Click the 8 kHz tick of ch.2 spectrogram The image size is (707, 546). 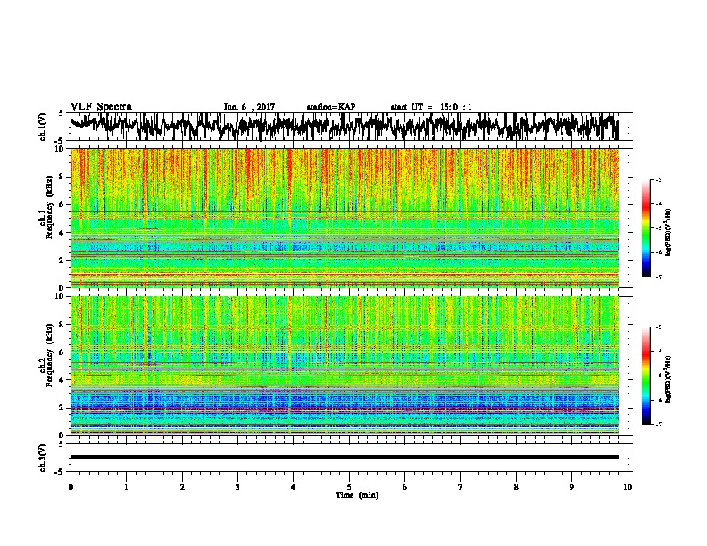click(62, 325)
